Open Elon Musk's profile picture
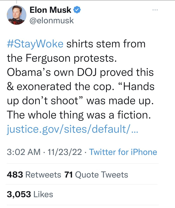Image resolution: width=175 pixels, height=208 pixels. [16, 15]
